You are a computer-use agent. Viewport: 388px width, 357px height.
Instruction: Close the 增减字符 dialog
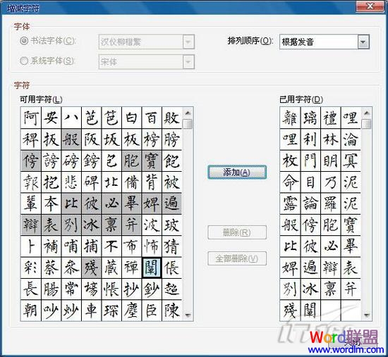click(370, 6)
